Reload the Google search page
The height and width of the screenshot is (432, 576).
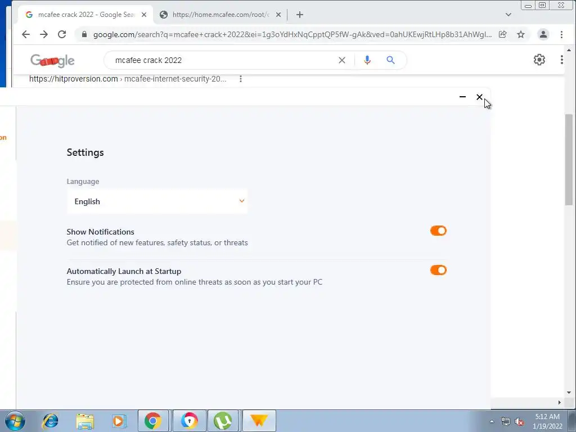click(x=62, y=34)
